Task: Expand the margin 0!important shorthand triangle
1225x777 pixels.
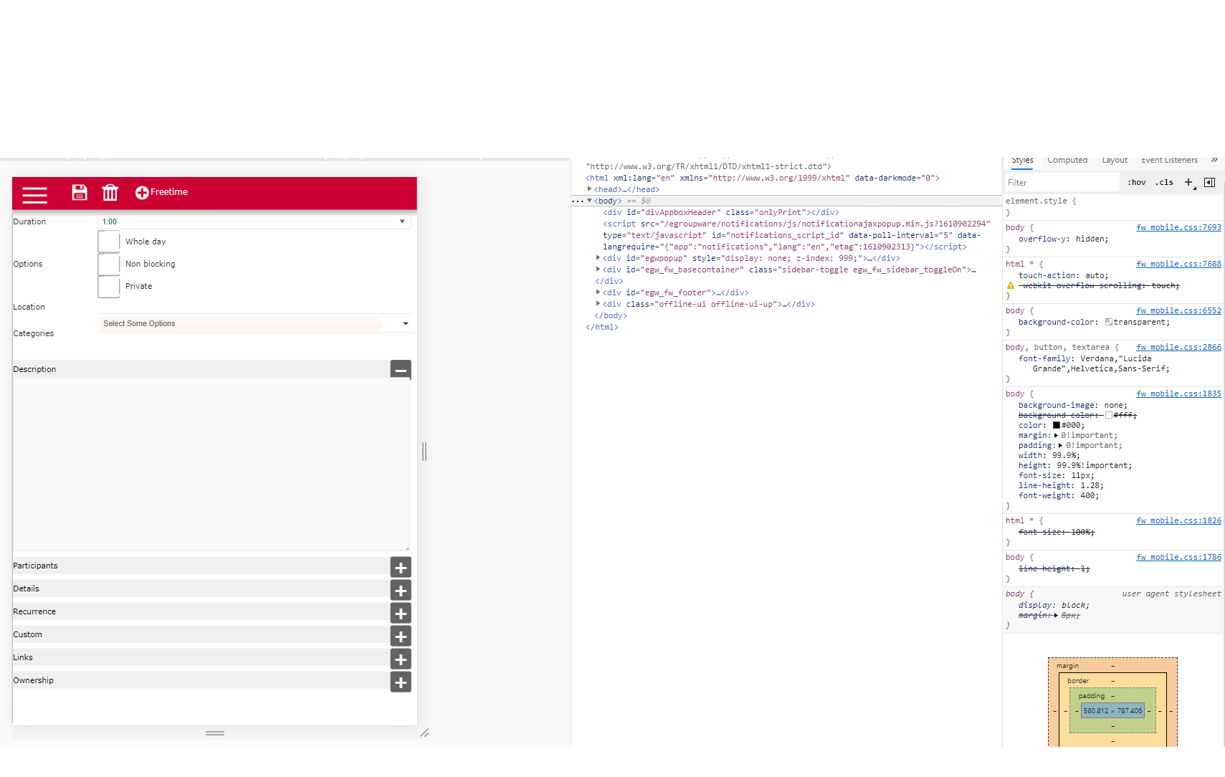Action: (x=1057, y=436)
